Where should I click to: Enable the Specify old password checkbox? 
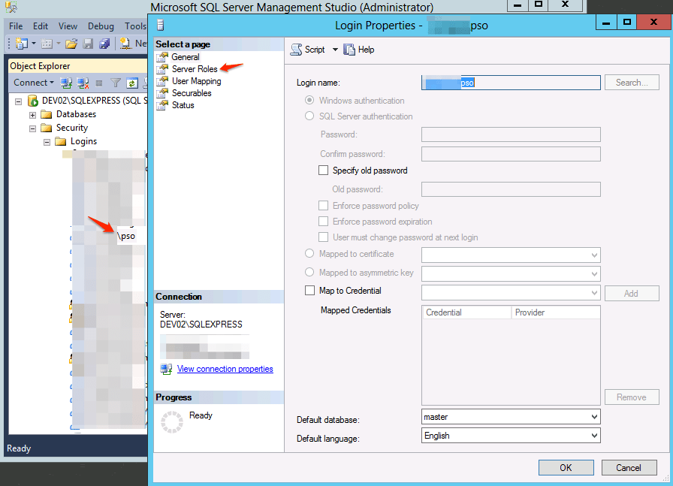[x=324, y=170]
